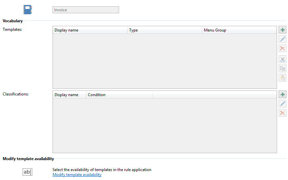Click the copy template icon
The image size is (288, 180).
tap(282, 69)
